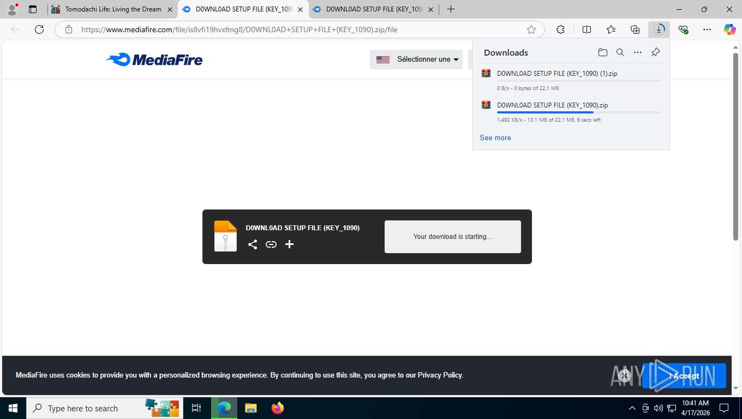Open the Privacy Policy link

(440, 375)
